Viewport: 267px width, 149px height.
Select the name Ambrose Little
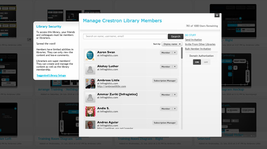pyautogui.click(x=108, y=80)
